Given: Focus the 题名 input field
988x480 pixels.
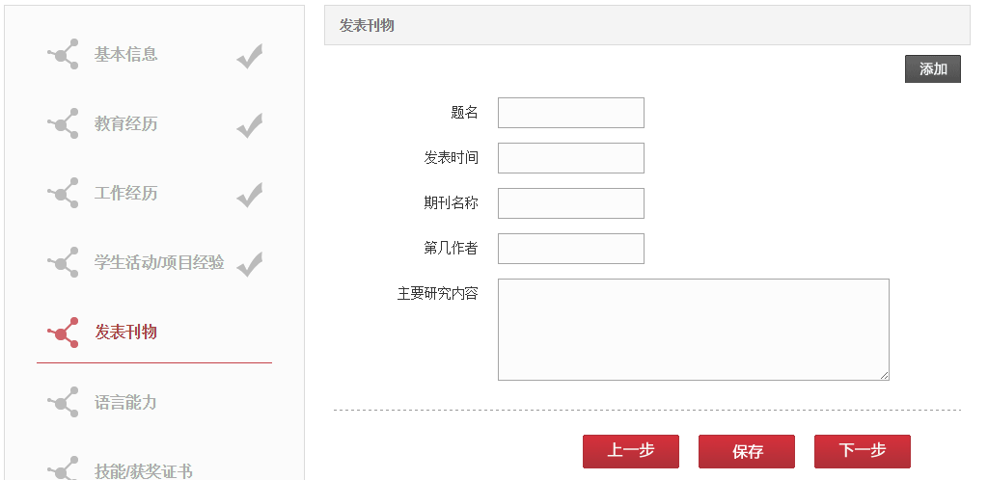Looking at the screenshot, I should [x=571, y=113].
